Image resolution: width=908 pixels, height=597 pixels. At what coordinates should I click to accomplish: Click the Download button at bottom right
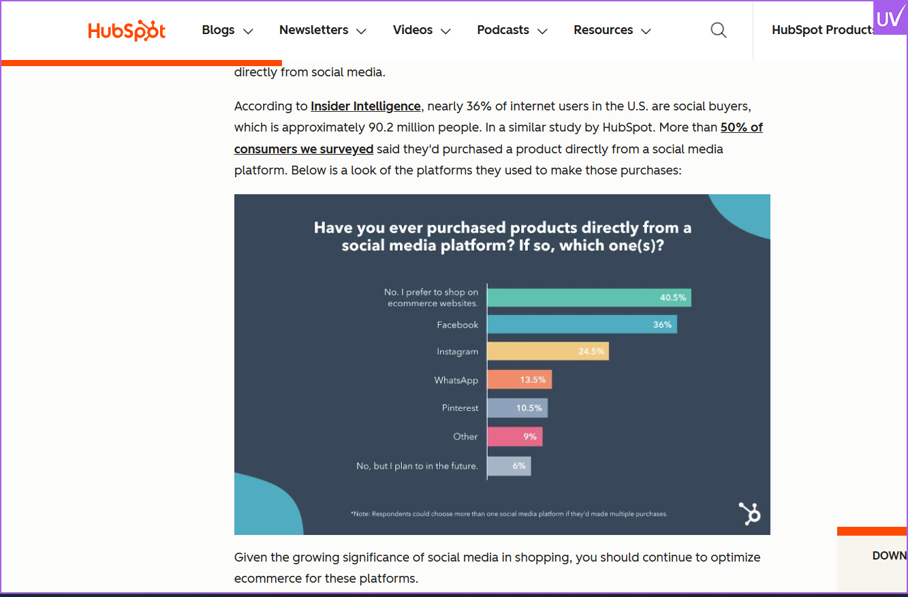click(x=888, y=556)
